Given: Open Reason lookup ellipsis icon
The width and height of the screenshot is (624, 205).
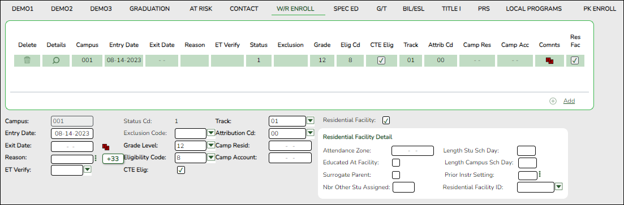Looking at the screenshot, I should click(96, 158).
